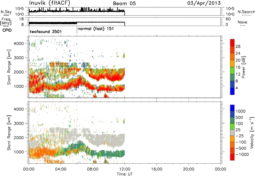
Task: Click the "3000" tick of the velocity panel
Action: [19, 124]
